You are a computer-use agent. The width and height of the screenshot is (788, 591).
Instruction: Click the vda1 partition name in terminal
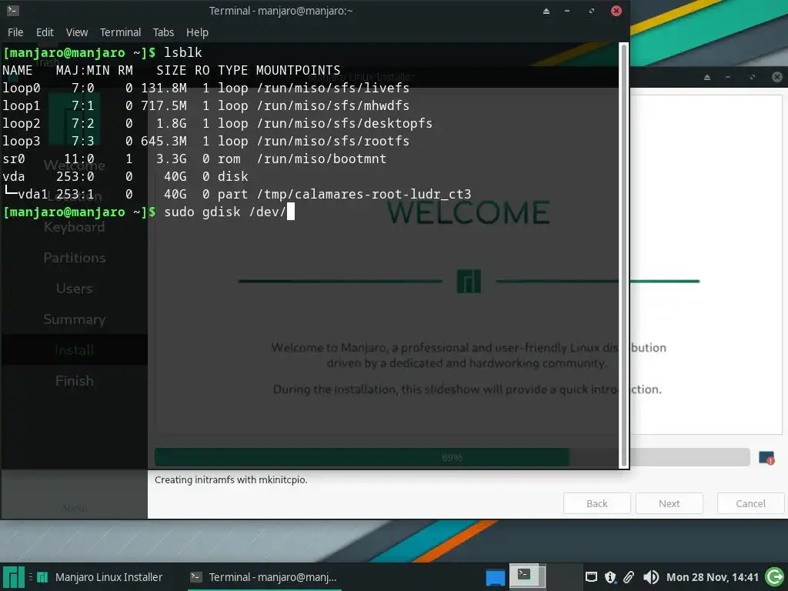point(32,194)
